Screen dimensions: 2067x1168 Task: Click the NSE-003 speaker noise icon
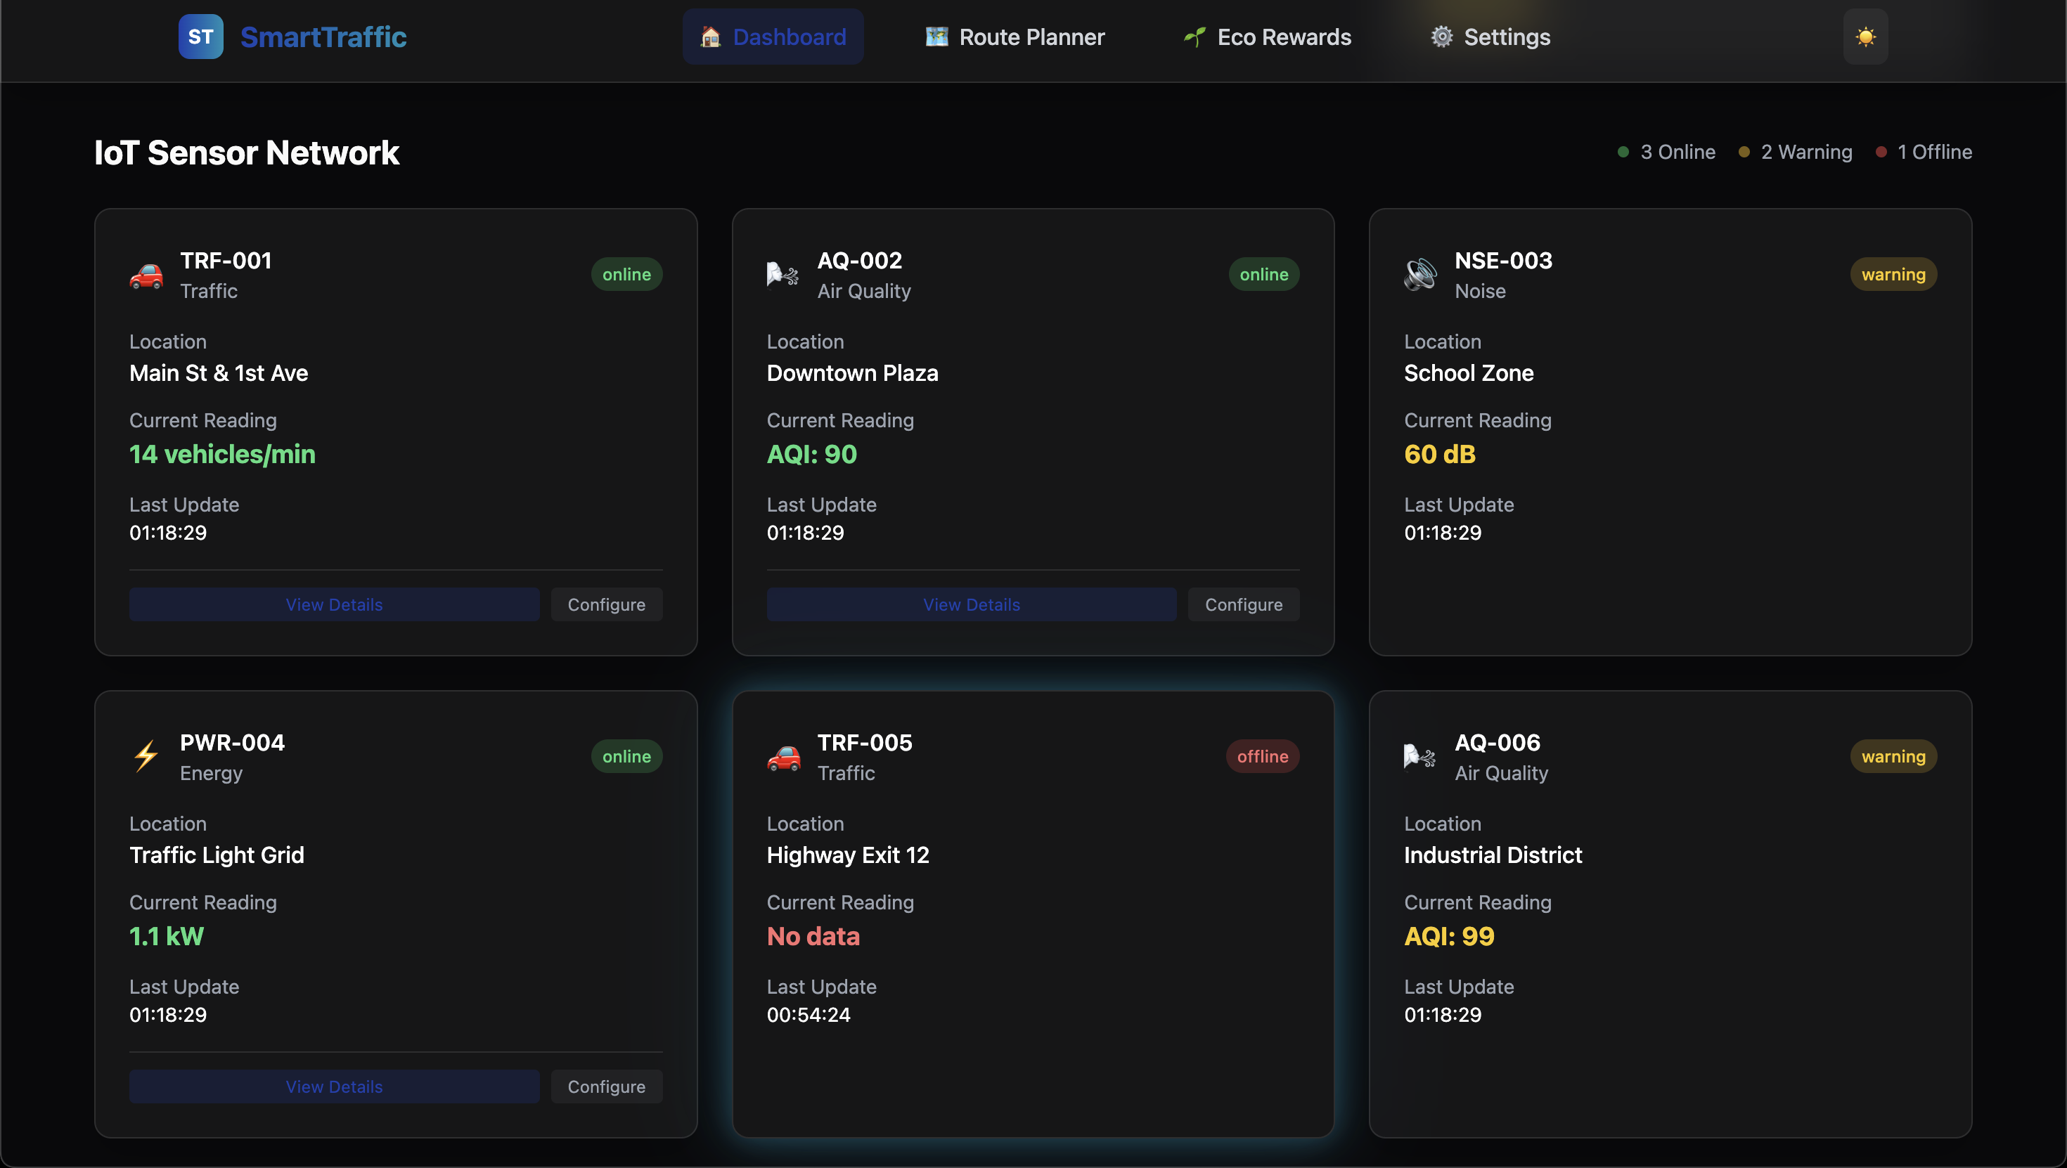coord(1420,275)
